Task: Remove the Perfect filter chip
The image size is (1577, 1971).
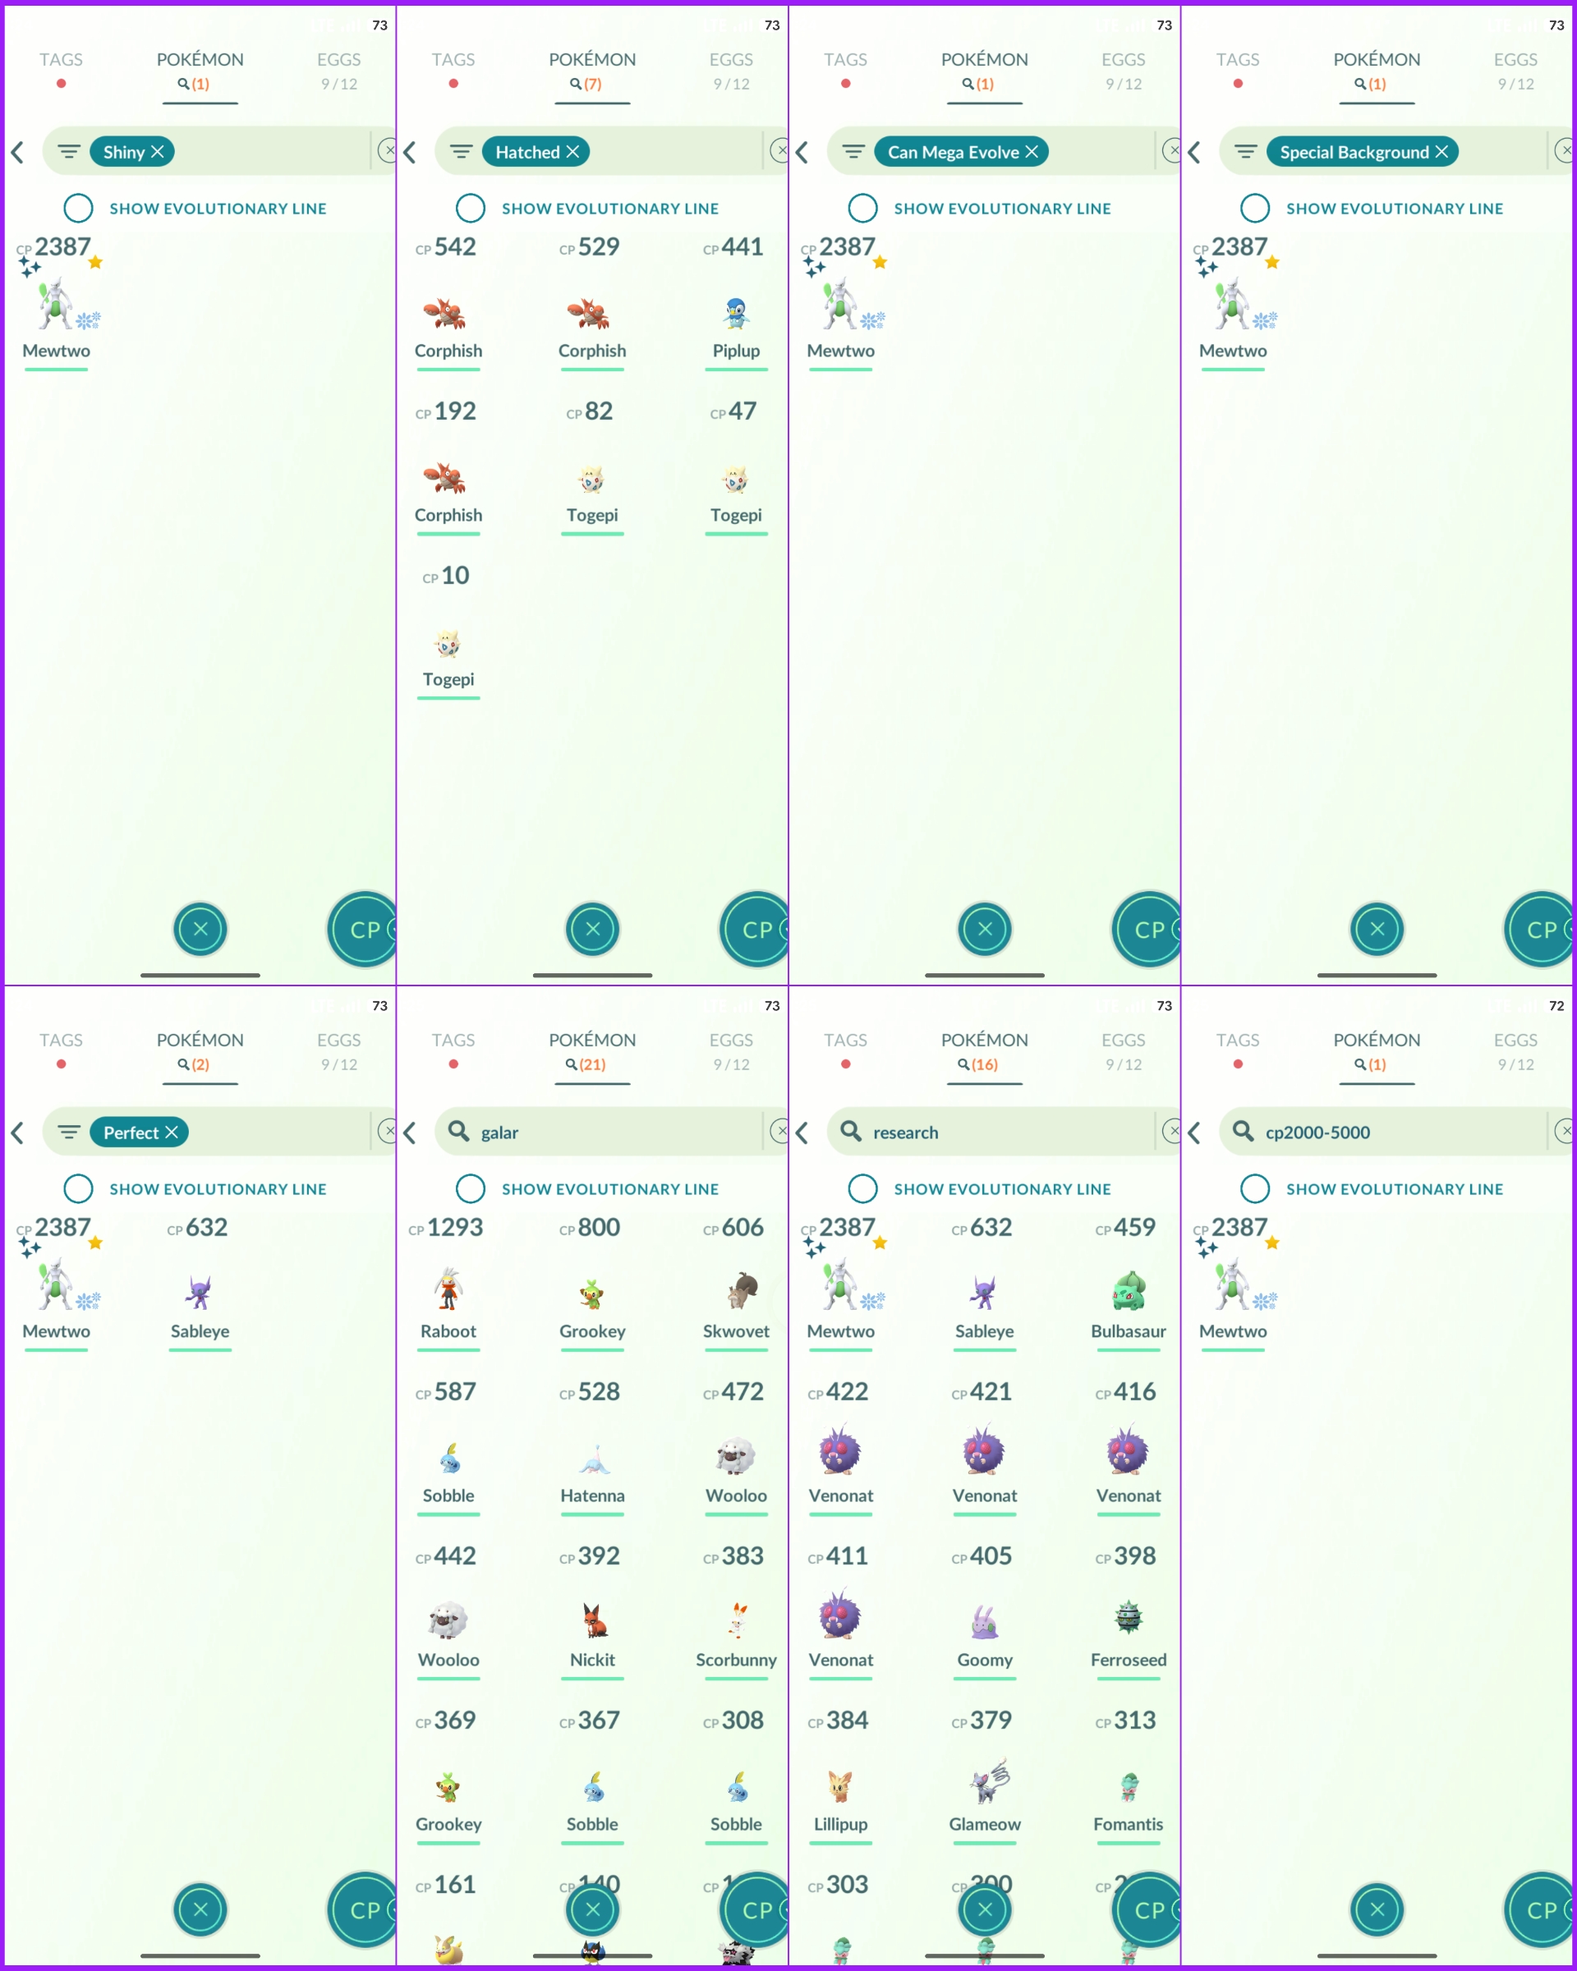Action: click(x=171, y=1133)
